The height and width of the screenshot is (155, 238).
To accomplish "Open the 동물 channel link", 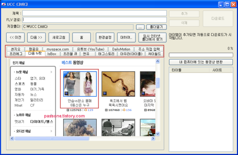I will (x=34, y=84).
